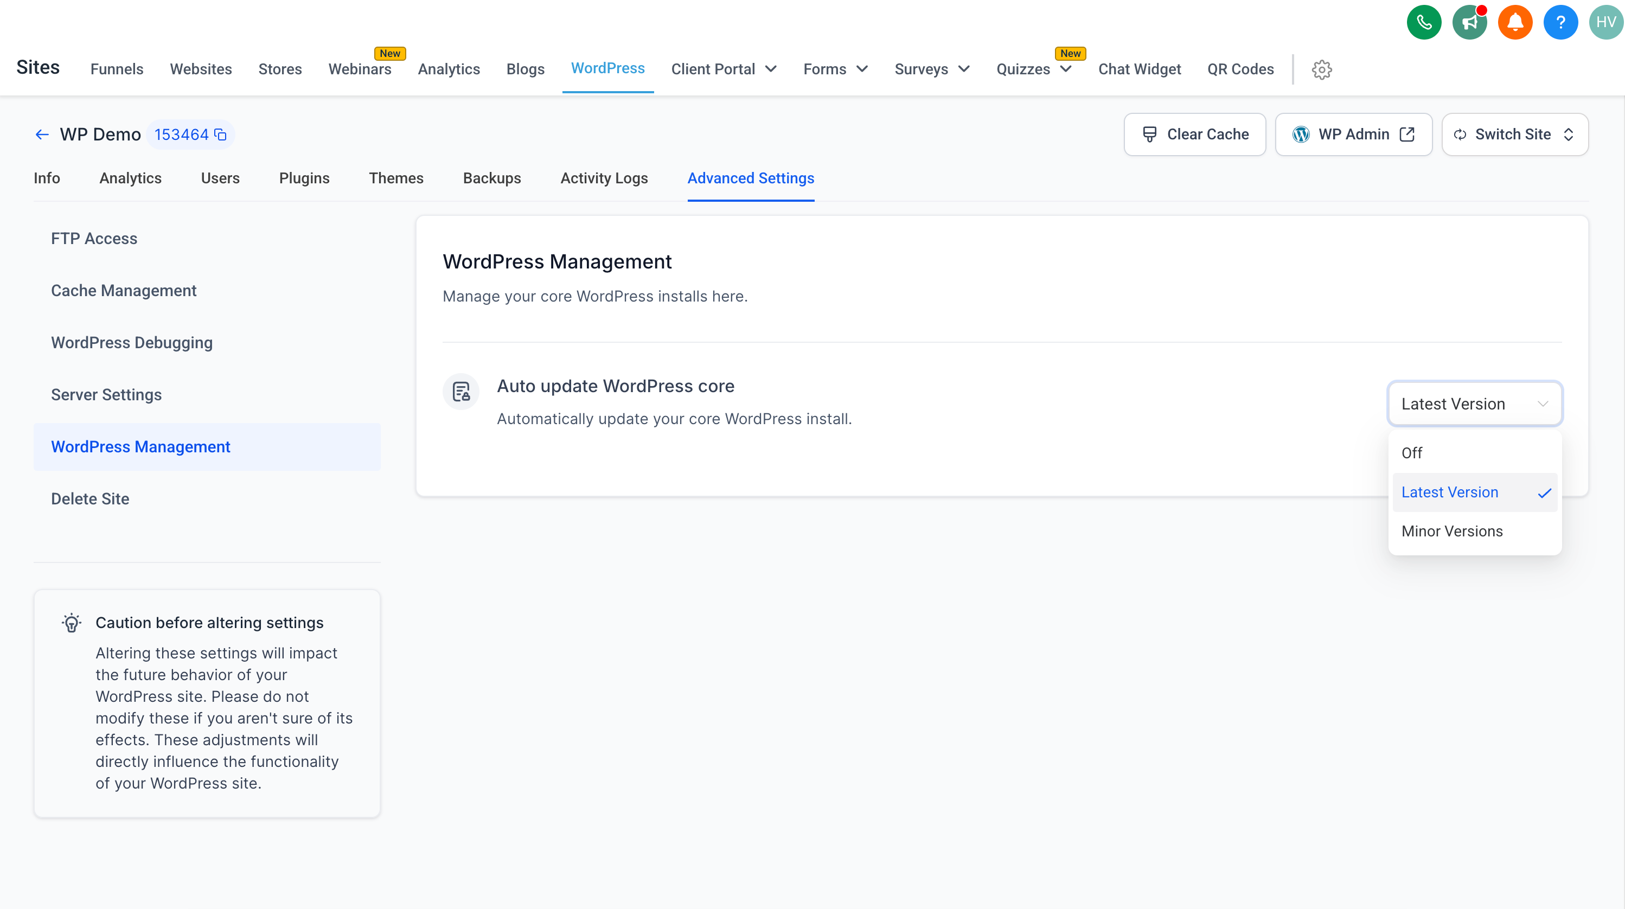Image resolution: width=1625 pixels, height=909 pixels.
Task: Copy site ID 153464 icon
Action: tap(220, 135)
